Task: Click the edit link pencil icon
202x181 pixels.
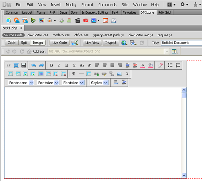Action: [x=104, y=74]
